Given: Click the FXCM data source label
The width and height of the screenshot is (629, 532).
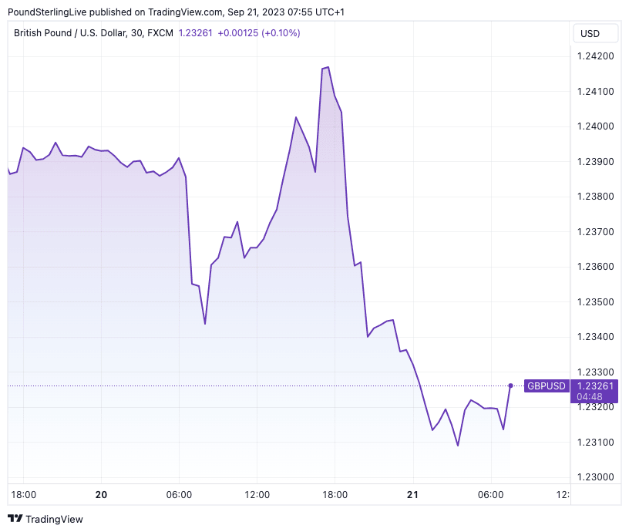Looking at the screenshot, I should click(x=160, y=33).
